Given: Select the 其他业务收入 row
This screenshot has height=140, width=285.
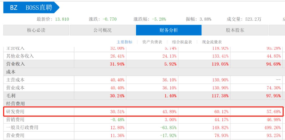Looking at the screenshot, I should (x=142, y=56).
